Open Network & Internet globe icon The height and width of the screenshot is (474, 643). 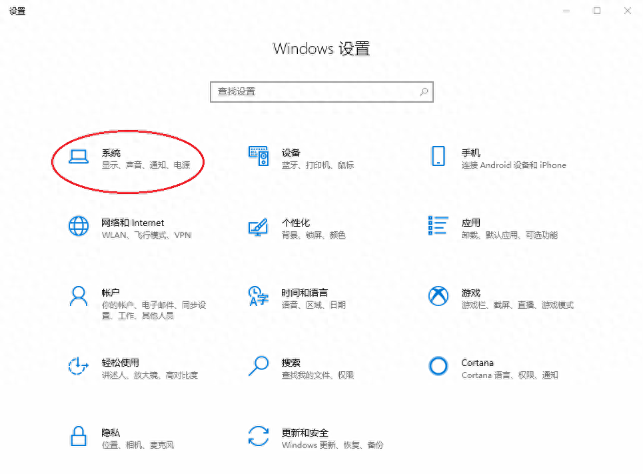79,227
